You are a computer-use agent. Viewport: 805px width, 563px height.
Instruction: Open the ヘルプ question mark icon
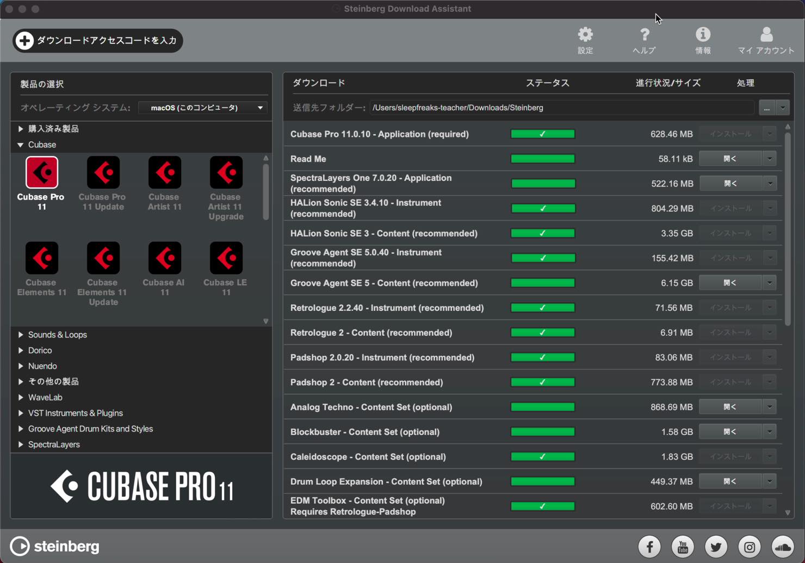645,35
